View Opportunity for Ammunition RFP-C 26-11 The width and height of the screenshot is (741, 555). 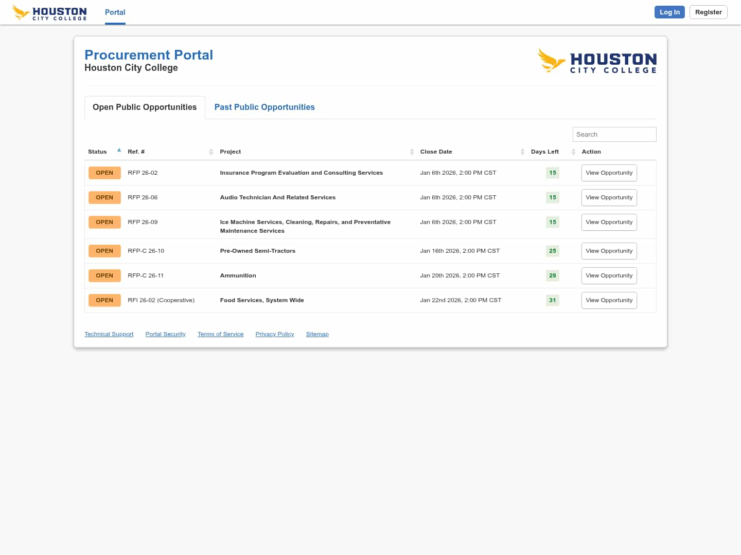click(x=609, y=275)
